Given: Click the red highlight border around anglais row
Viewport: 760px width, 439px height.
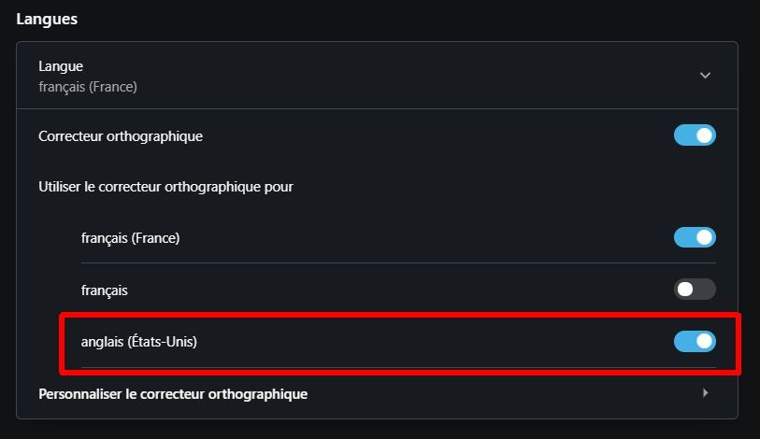Looking at the screenshot, I should pyautogui.click(x=374, y=315).
